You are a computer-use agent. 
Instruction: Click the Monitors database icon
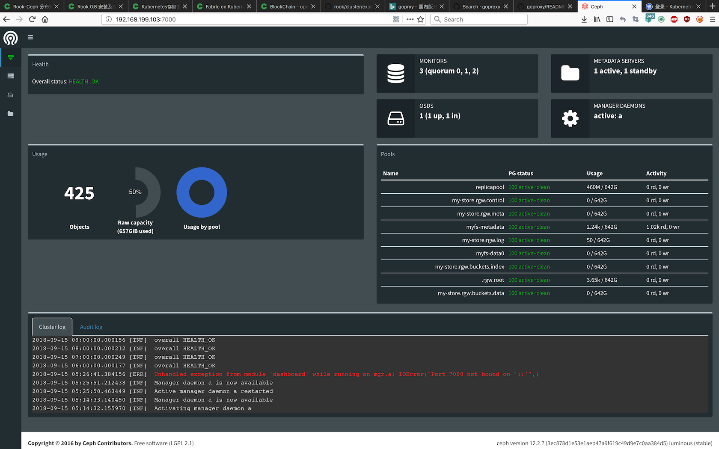[396, 74]
